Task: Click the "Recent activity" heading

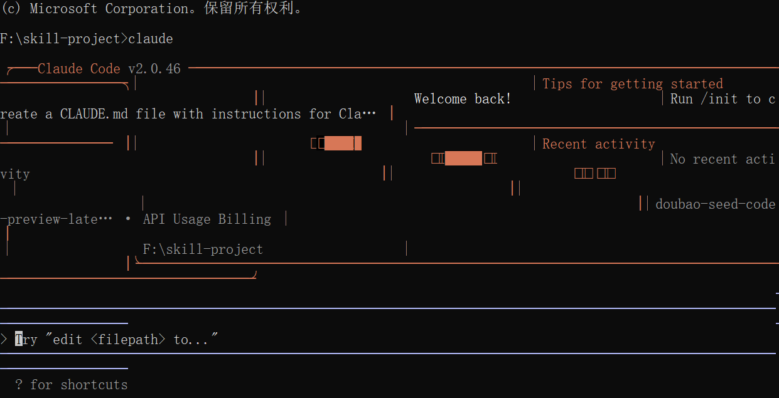Action: (x=599, y=144)
